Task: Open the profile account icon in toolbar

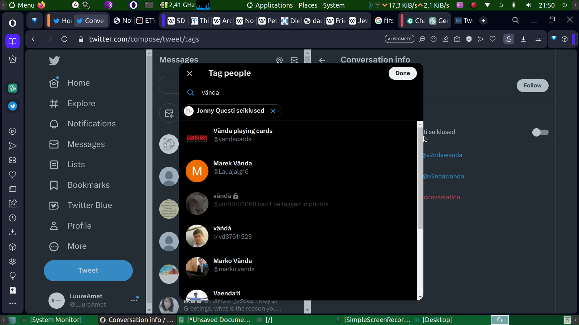Action: pyautogui.click(x=508, y=39)
